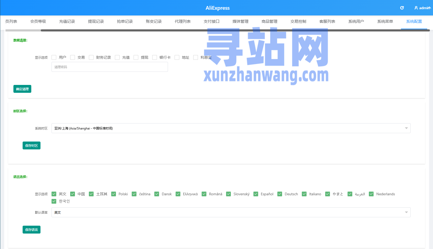Screen dimensions: 433x249
Task: Uncheck the 中国 language checkbox
Action: pos(73,194)
